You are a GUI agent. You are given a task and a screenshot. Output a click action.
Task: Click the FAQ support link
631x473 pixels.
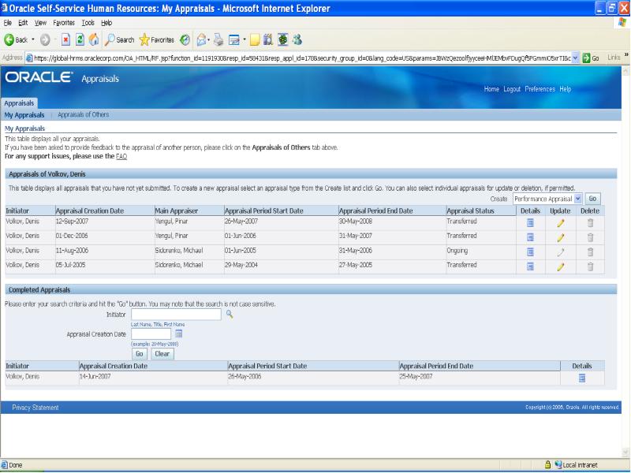[x=121, y=157]
